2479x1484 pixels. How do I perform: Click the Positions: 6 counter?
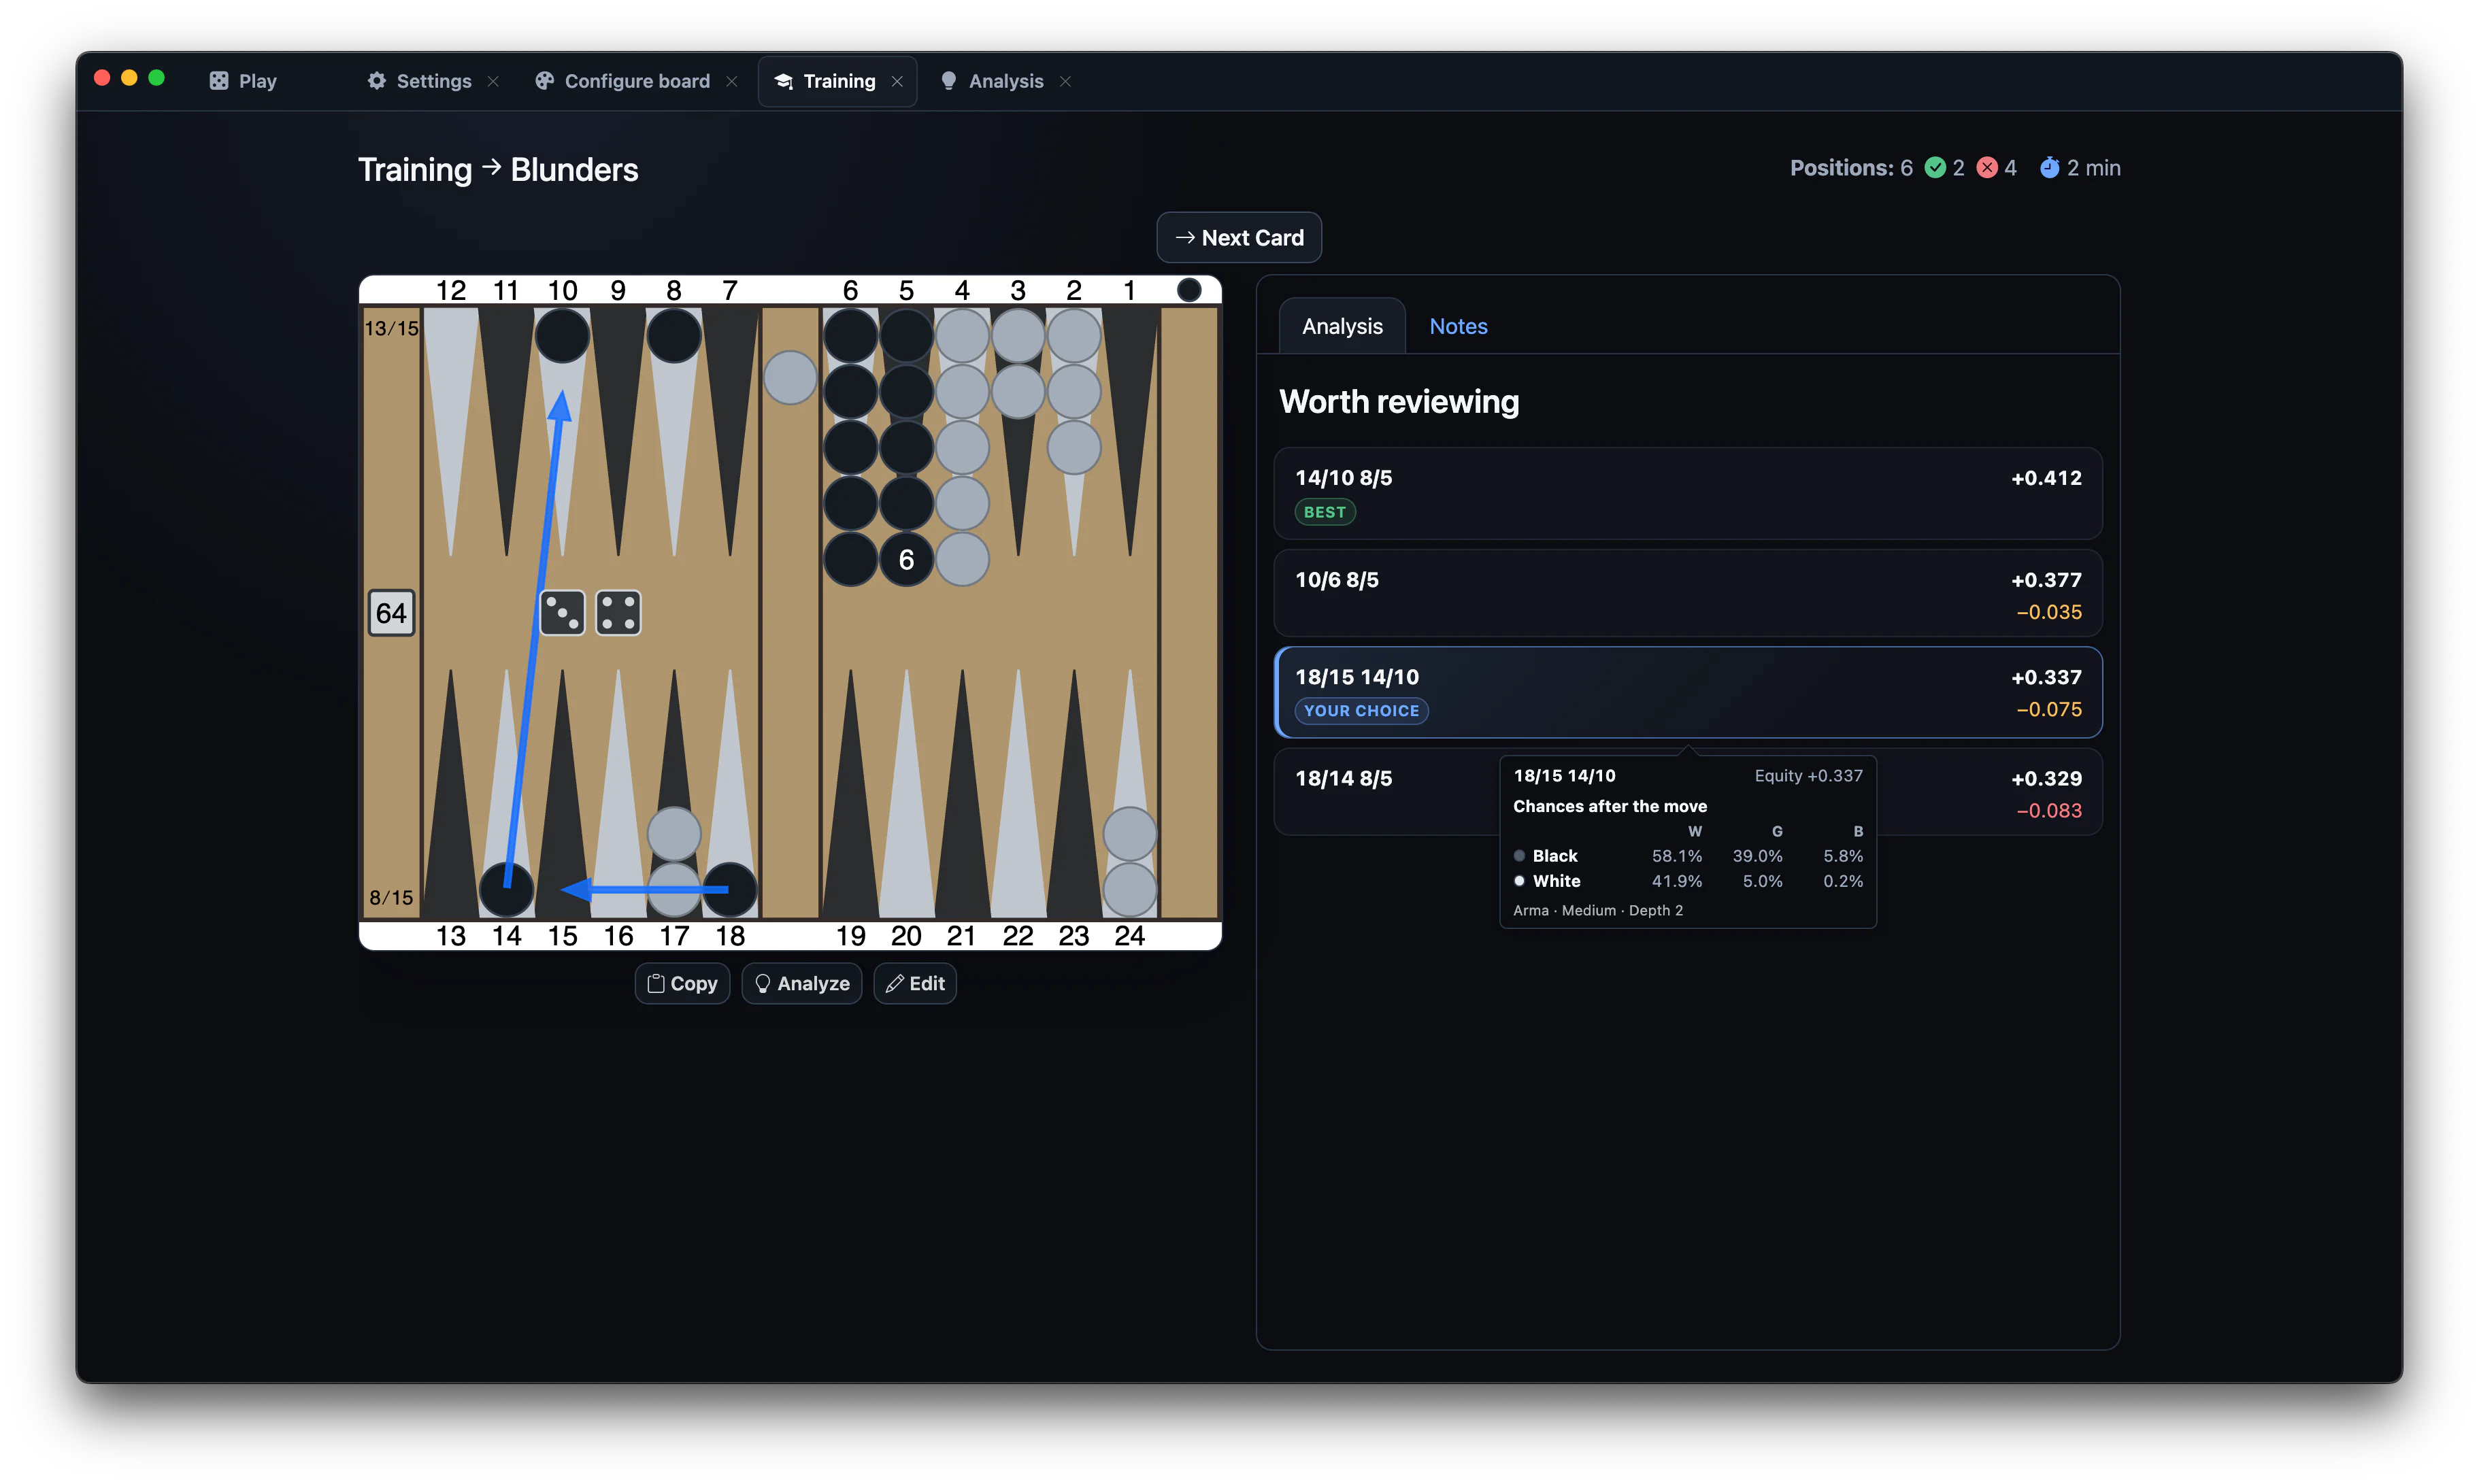(1851, 168)
